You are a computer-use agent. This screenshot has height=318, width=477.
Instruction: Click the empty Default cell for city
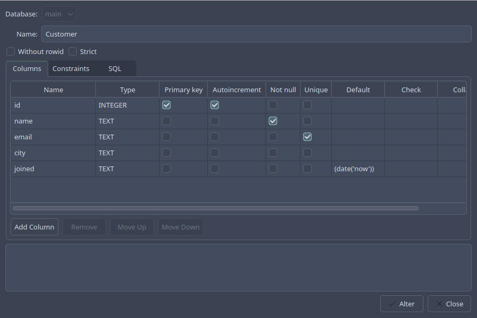click(x=358, y=153)
